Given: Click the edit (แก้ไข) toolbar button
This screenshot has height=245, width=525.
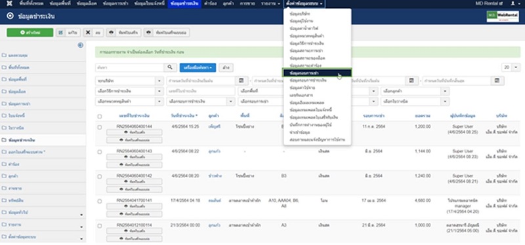Looking at the screenshot, I should (68, 33).
